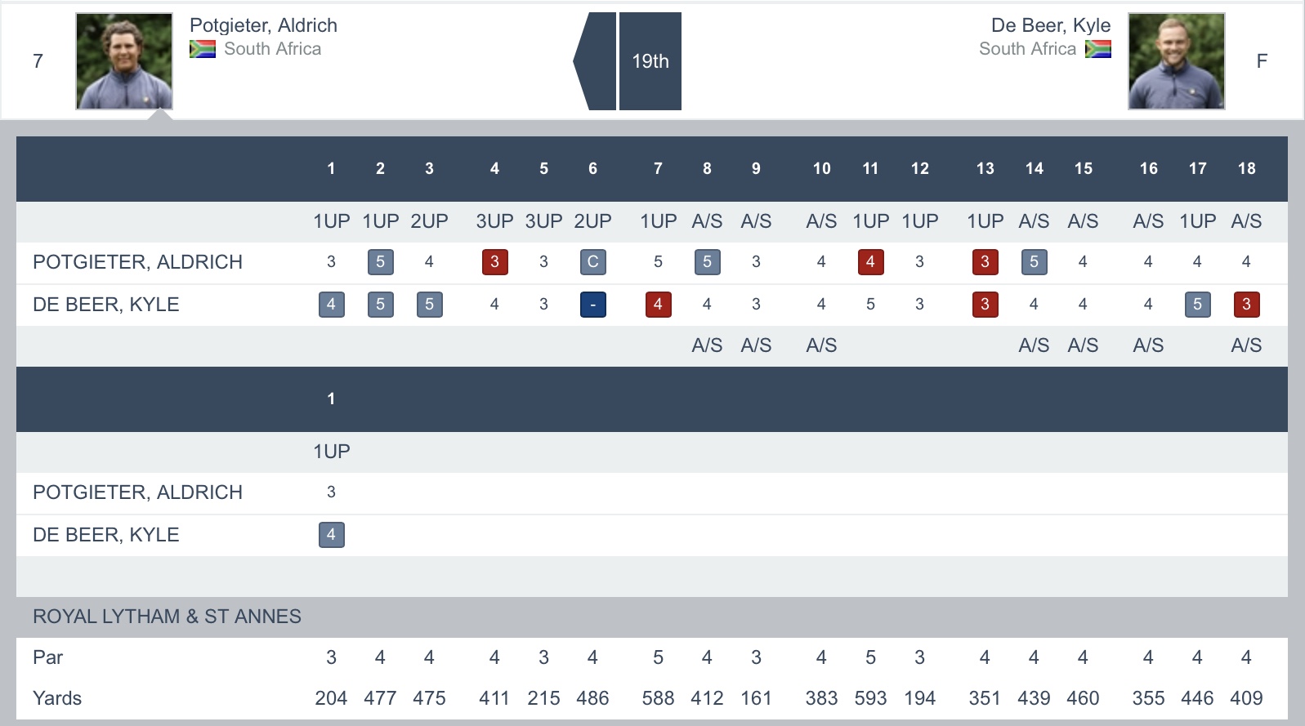
Task: Click the '19th' match result box
Action: pyautogui.click(x=650, y=61)
